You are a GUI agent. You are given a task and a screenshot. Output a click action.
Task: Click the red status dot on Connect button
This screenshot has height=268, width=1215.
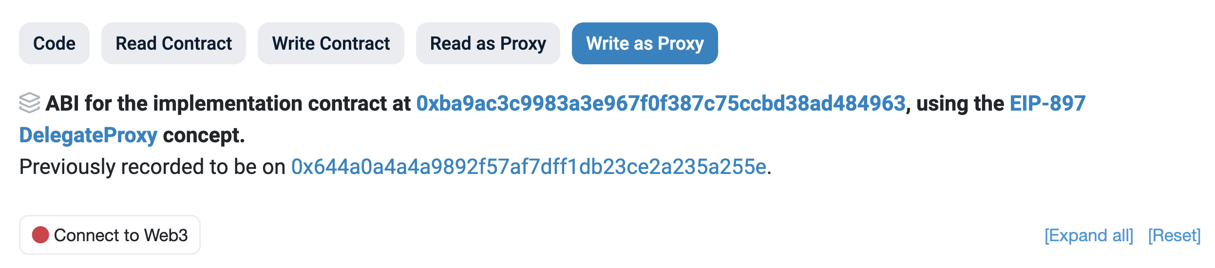click(40, 235)
